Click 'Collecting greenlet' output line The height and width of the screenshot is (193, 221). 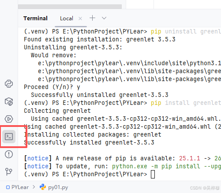tap(57, 111)
